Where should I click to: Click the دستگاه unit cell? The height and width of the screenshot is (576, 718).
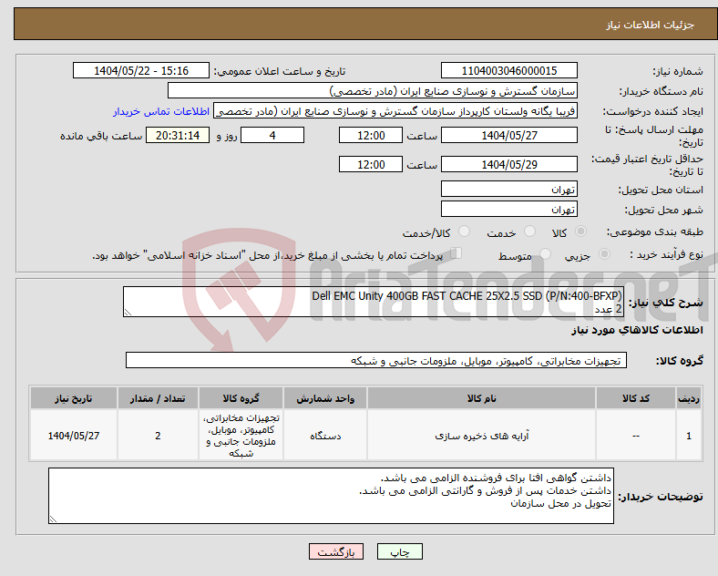[325, 436]
